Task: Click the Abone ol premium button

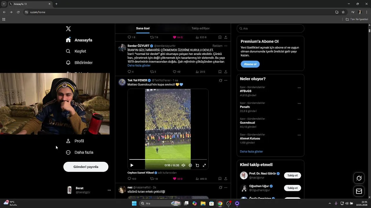Action: [x=250, y=64]
